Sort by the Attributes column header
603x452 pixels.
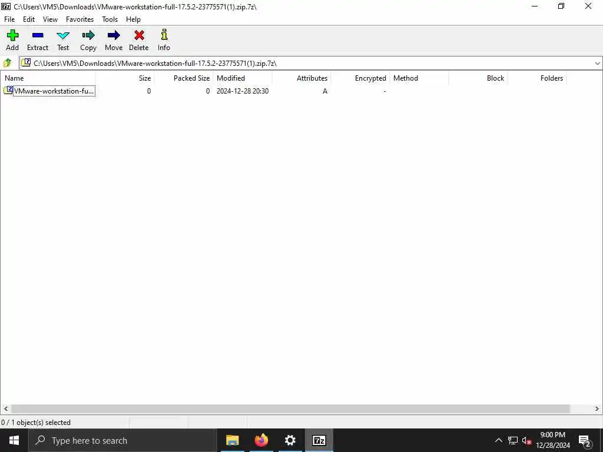[301, 78]
